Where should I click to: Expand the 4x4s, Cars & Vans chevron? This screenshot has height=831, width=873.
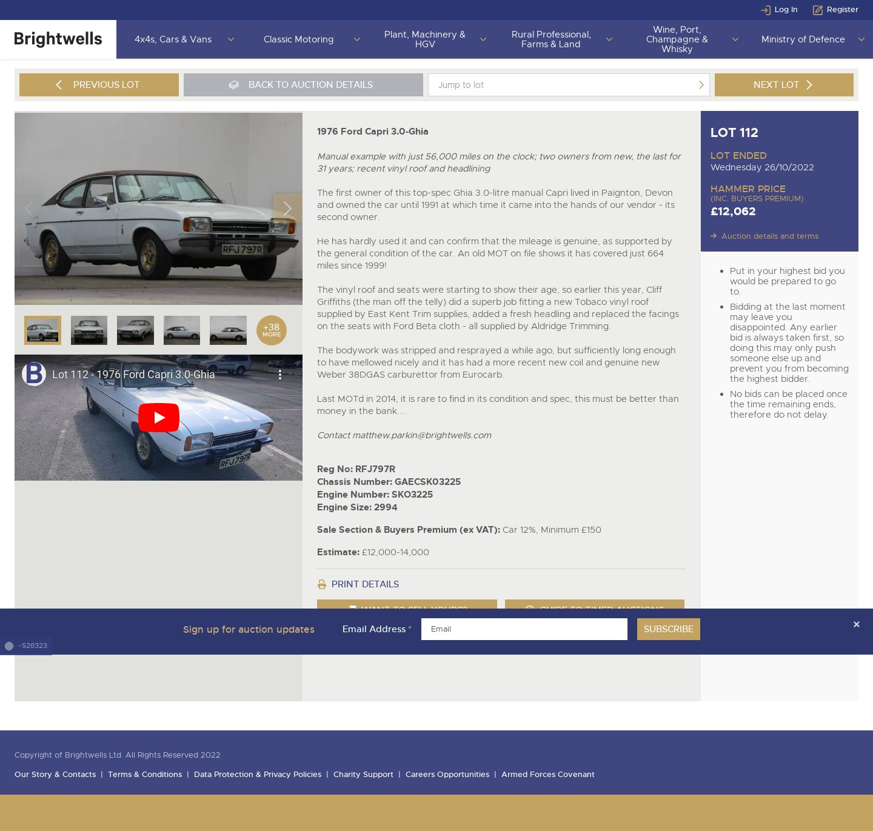231,39
